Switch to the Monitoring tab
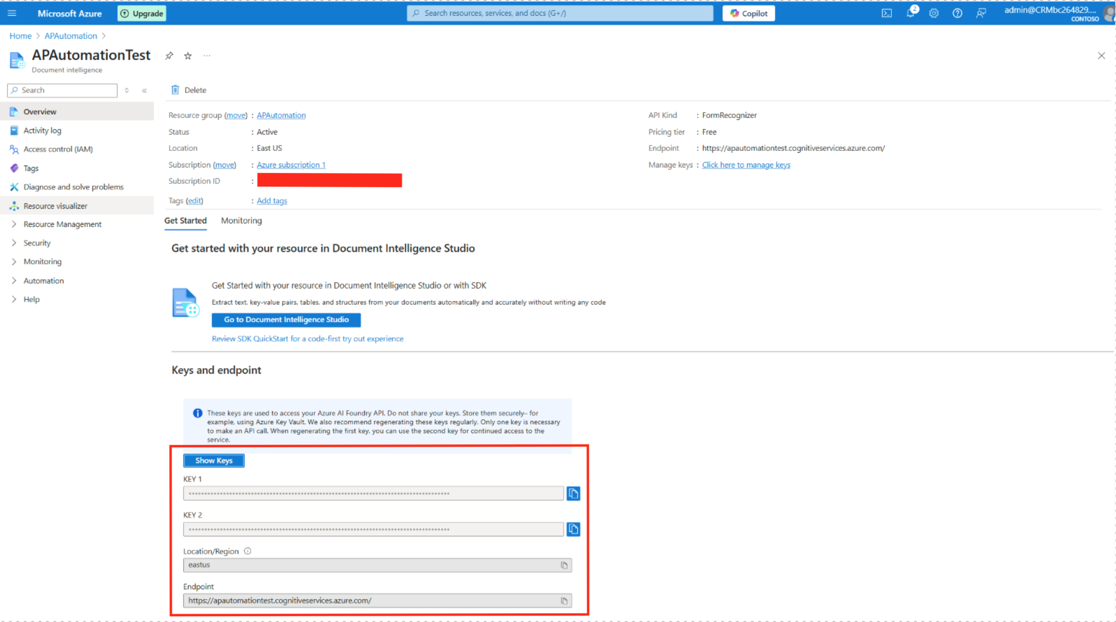Viewport: 1116px width, 622px height. (241, 220)
